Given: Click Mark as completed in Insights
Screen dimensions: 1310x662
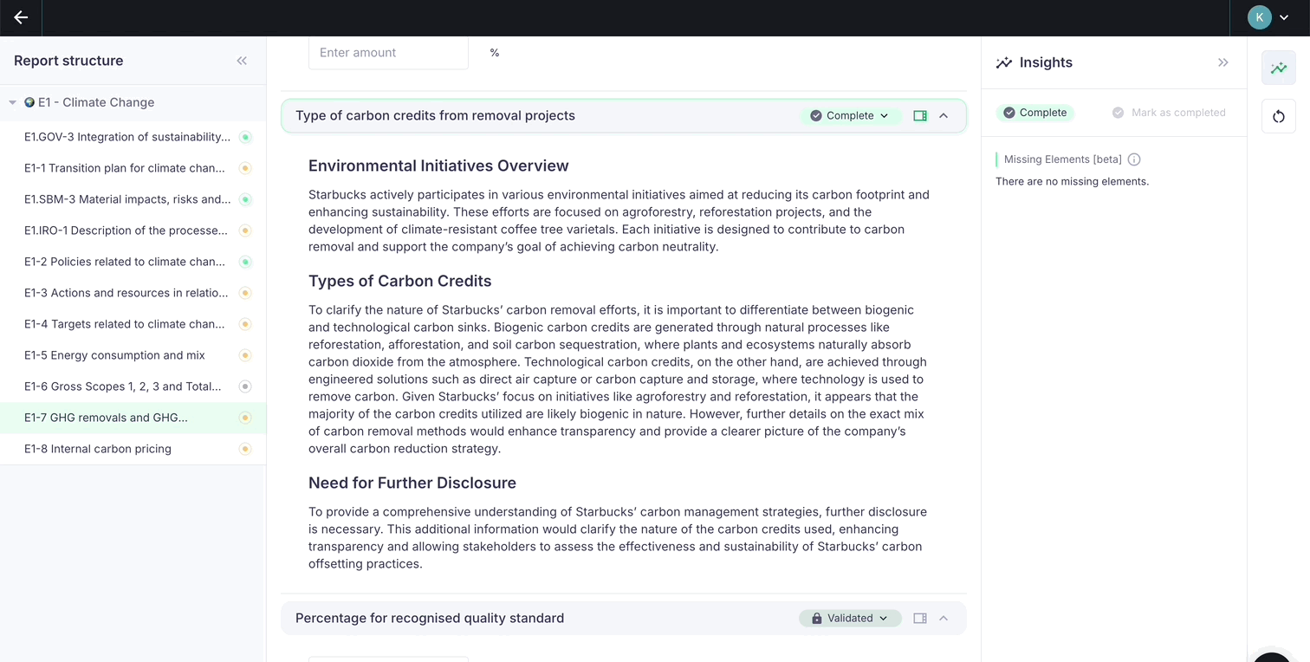Looking at the screenshot, I should click(x=1169, y=113).
